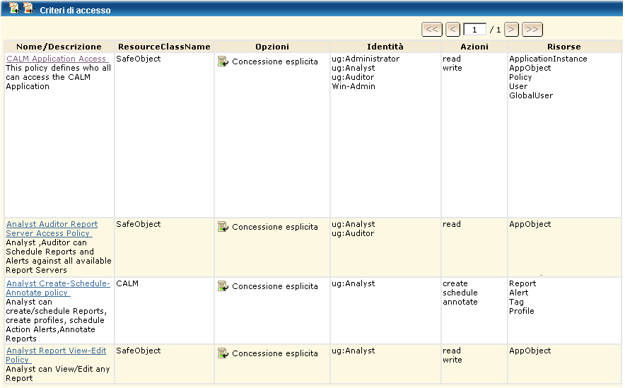The image size is (625, 388).
Task: Click the ResourceClassName column header
Action: pos(164,47)
